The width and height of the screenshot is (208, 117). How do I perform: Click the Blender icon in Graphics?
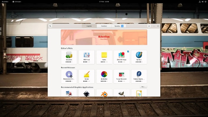(x=104, y=93)
